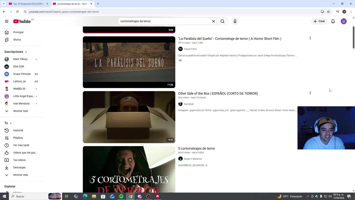Go to the YouTube home logo

click(x=22, y=21)
